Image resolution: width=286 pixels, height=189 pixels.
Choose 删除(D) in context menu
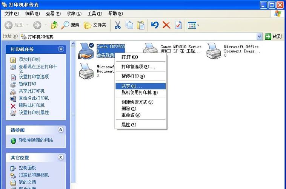(x=141, y=108)
